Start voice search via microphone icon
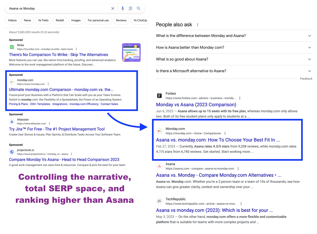Viewport: 317px width, 234px height. 123,8
